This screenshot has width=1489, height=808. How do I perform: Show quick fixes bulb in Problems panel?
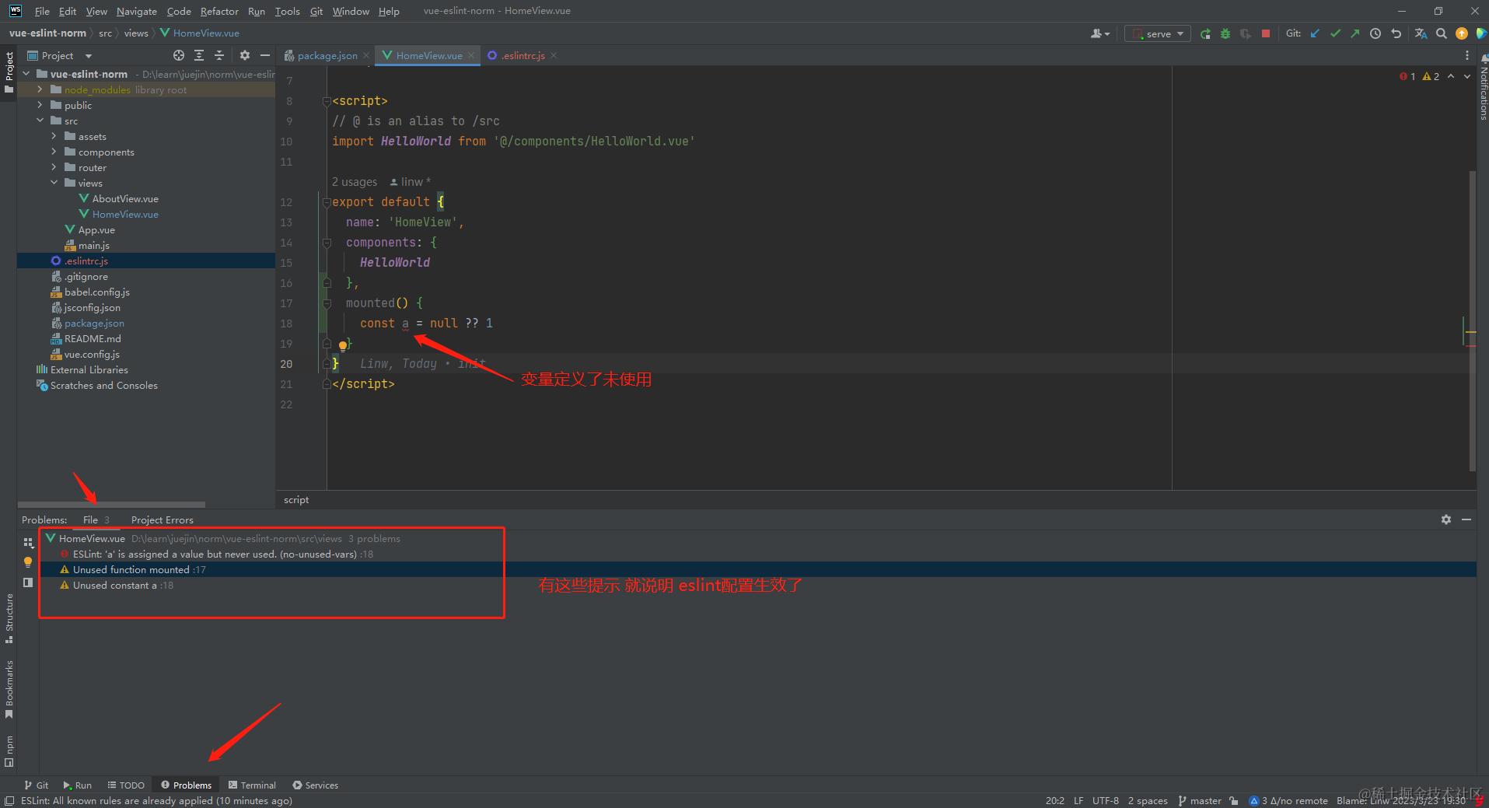(28, 561)
